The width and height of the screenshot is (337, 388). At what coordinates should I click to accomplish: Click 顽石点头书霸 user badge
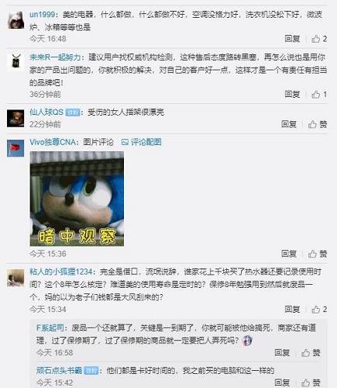coord(91,371)
